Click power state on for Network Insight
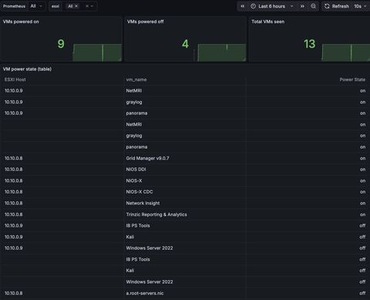Viewport: 370px width, 300px height. [x=362, y=203]
